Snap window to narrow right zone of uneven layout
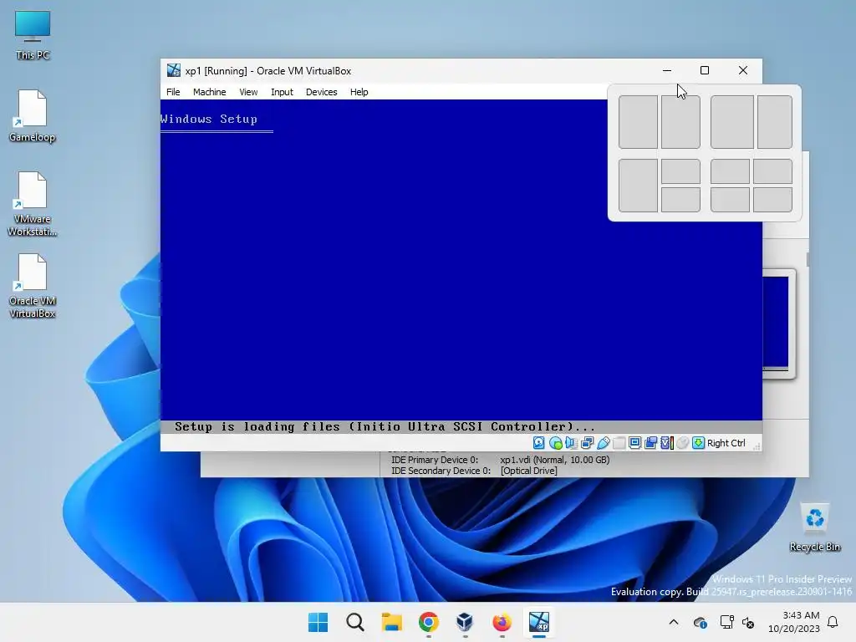Screen dimensions: 856x642 (x=775, y=122)
